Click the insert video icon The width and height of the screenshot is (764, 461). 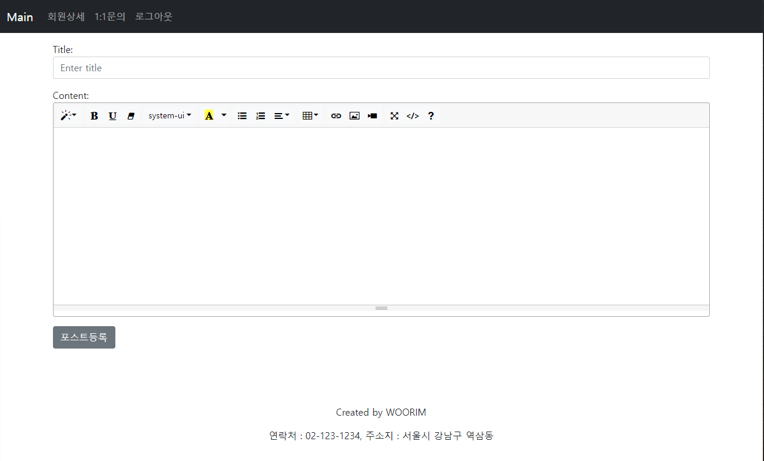tap(373, 115)
